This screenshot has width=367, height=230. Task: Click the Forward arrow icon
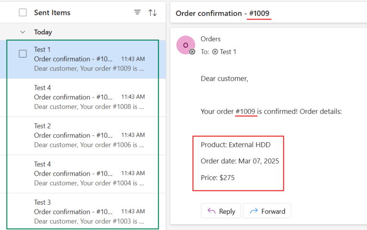pos(254,211)
